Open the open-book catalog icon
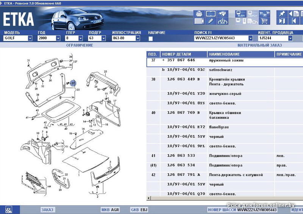Screen dimensions: 303x214 coord(211,14)
